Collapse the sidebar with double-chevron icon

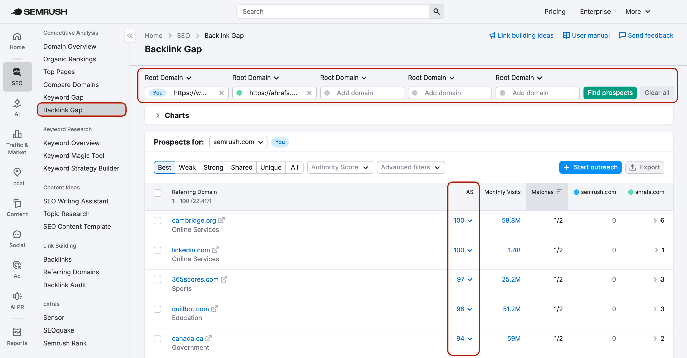[x=130, y=36]
